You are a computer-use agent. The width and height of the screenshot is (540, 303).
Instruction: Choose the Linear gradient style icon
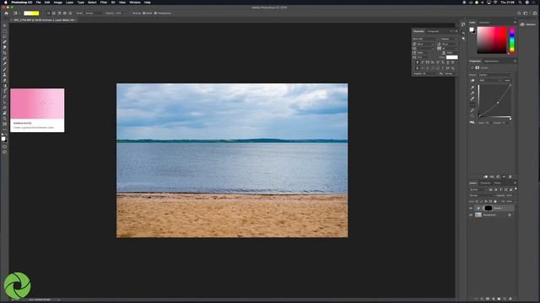[x=48, y=13]
